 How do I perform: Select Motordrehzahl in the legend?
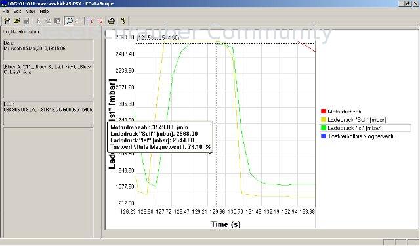tap(345, 112)
